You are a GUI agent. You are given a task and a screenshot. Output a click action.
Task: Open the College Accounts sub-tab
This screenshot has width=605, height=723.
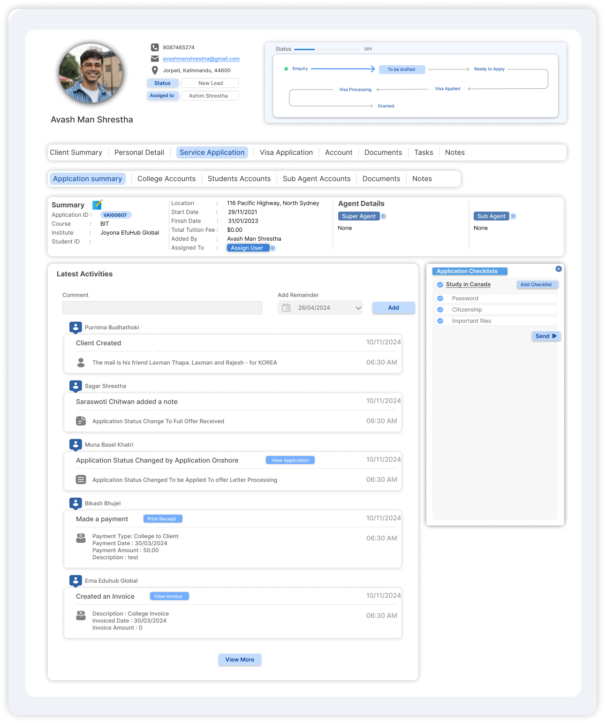click(166, 179)
